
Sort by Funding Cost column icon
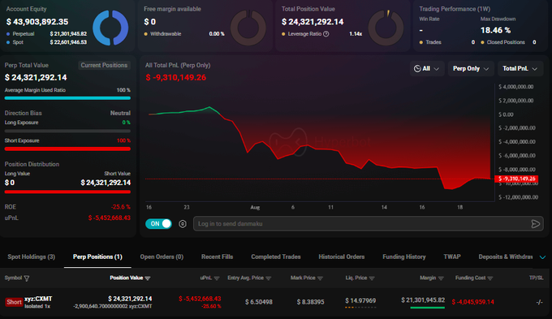490,278
